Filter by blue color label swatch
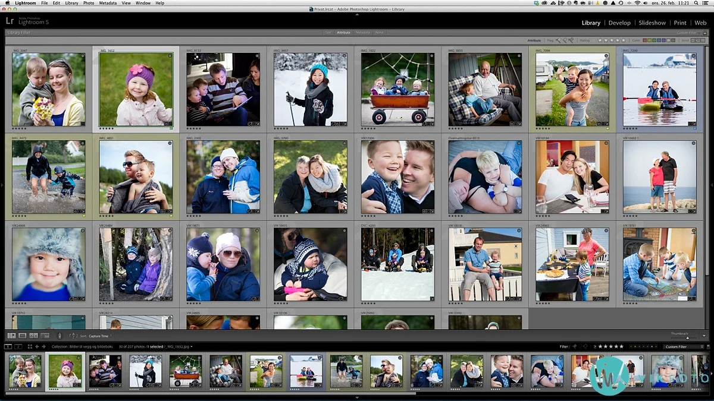This screenshot has height=401, width=714. [x=659, y=40]
